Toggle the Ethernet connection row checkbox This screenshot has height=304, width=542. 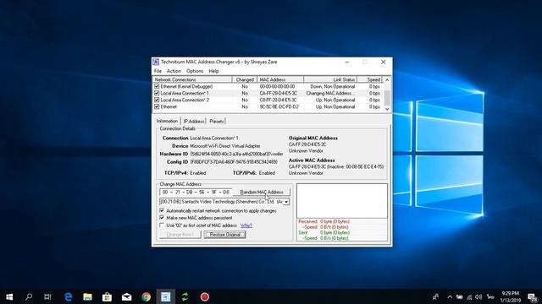[157, 106]
